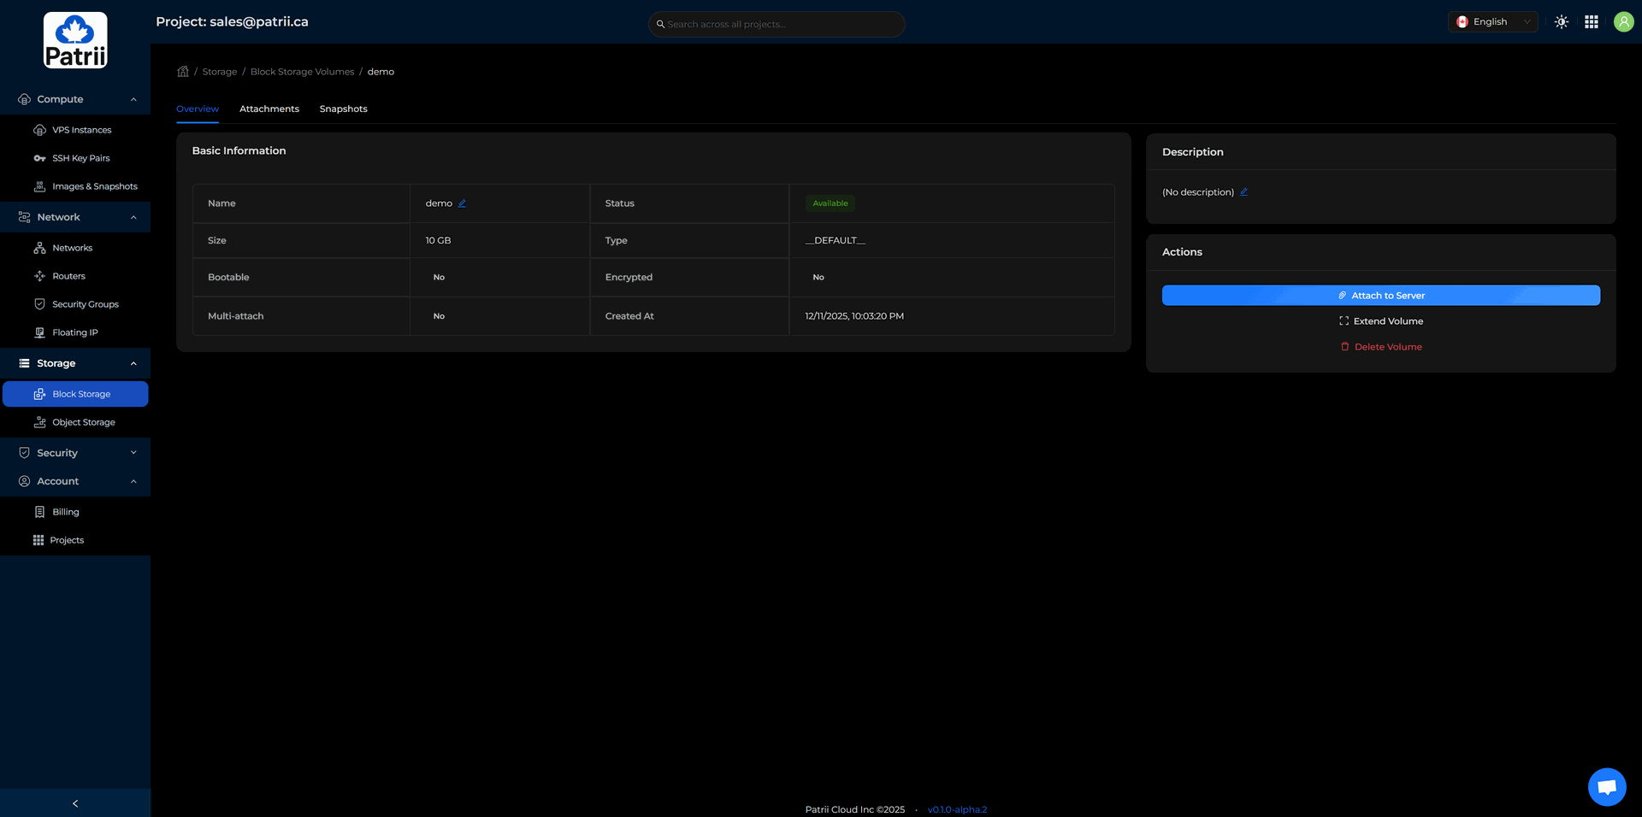Click the pencil icon beside demo name
Image resolution: width=1642 pixels, height=817 pixels.
tap(462, 203)
